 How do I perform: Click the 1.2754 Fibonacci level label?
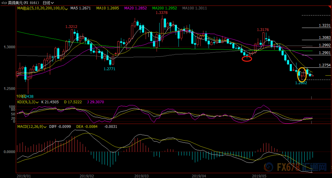[325, 65]
